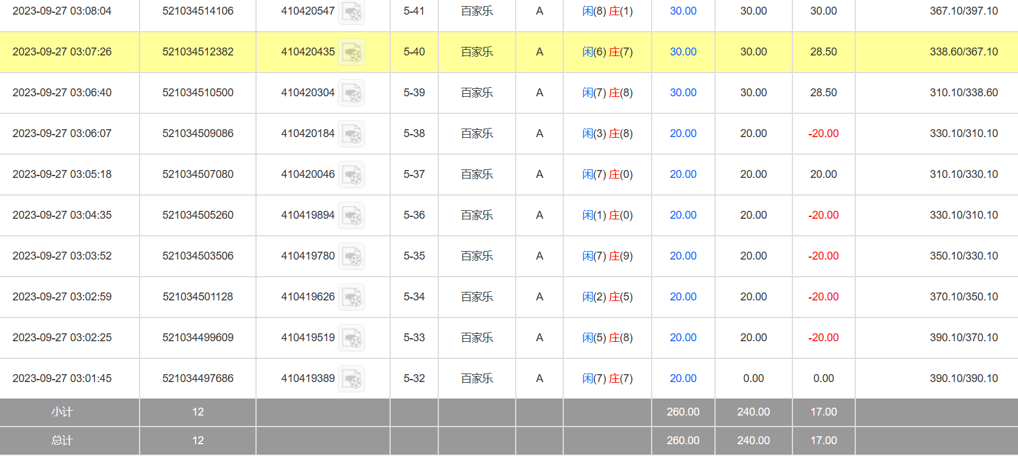Click result 闲(5) 庄(8) in row 5-33
Screen dimensions: 1018x457
click(607, 338)
